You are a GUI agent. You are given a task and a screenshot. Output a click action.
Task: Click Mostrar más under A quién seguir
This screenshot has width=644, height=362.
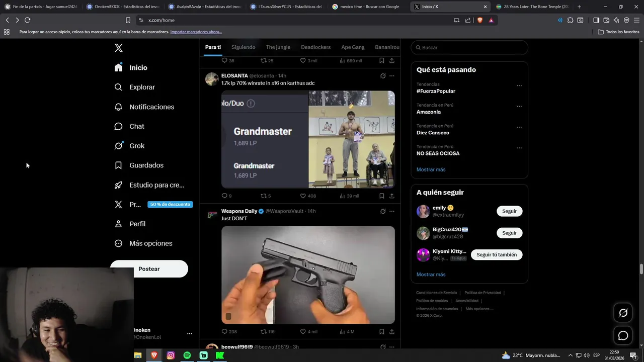pos(431,275)
